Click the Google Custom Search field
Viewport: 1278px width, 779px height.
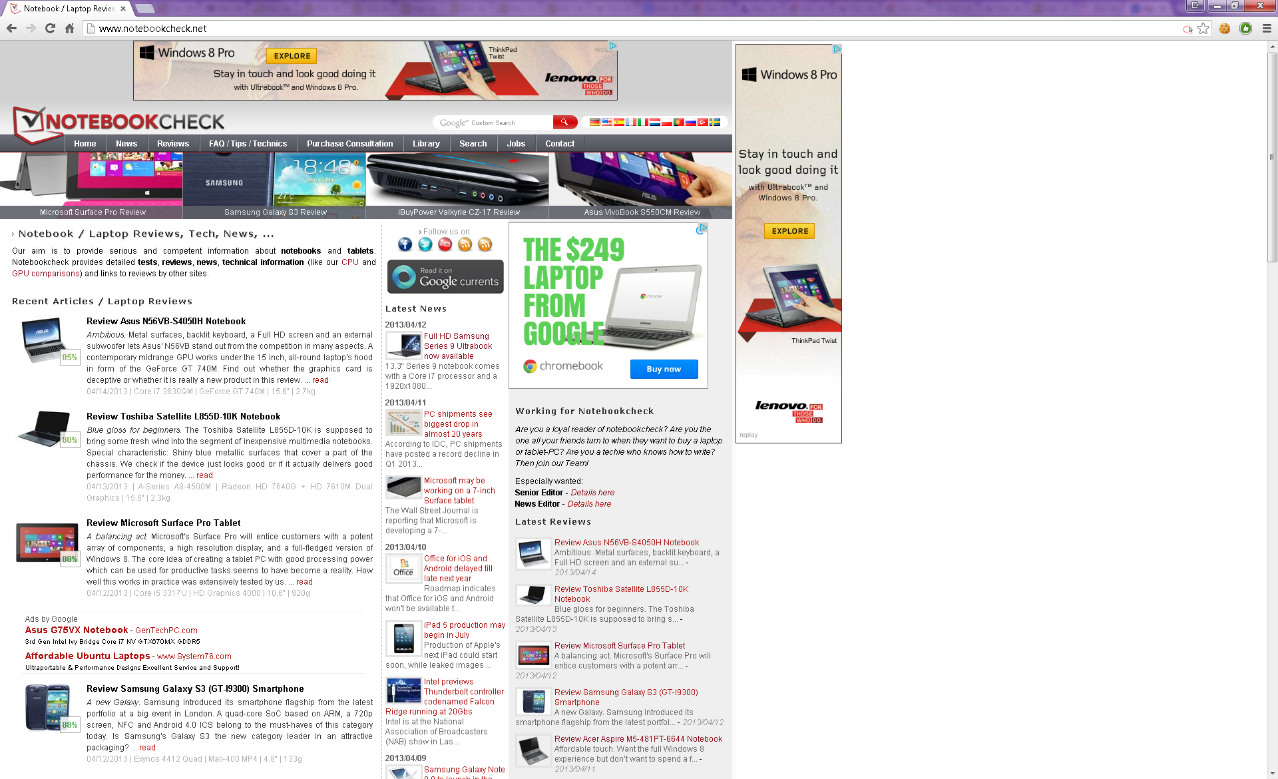click(x=493, y=123)
